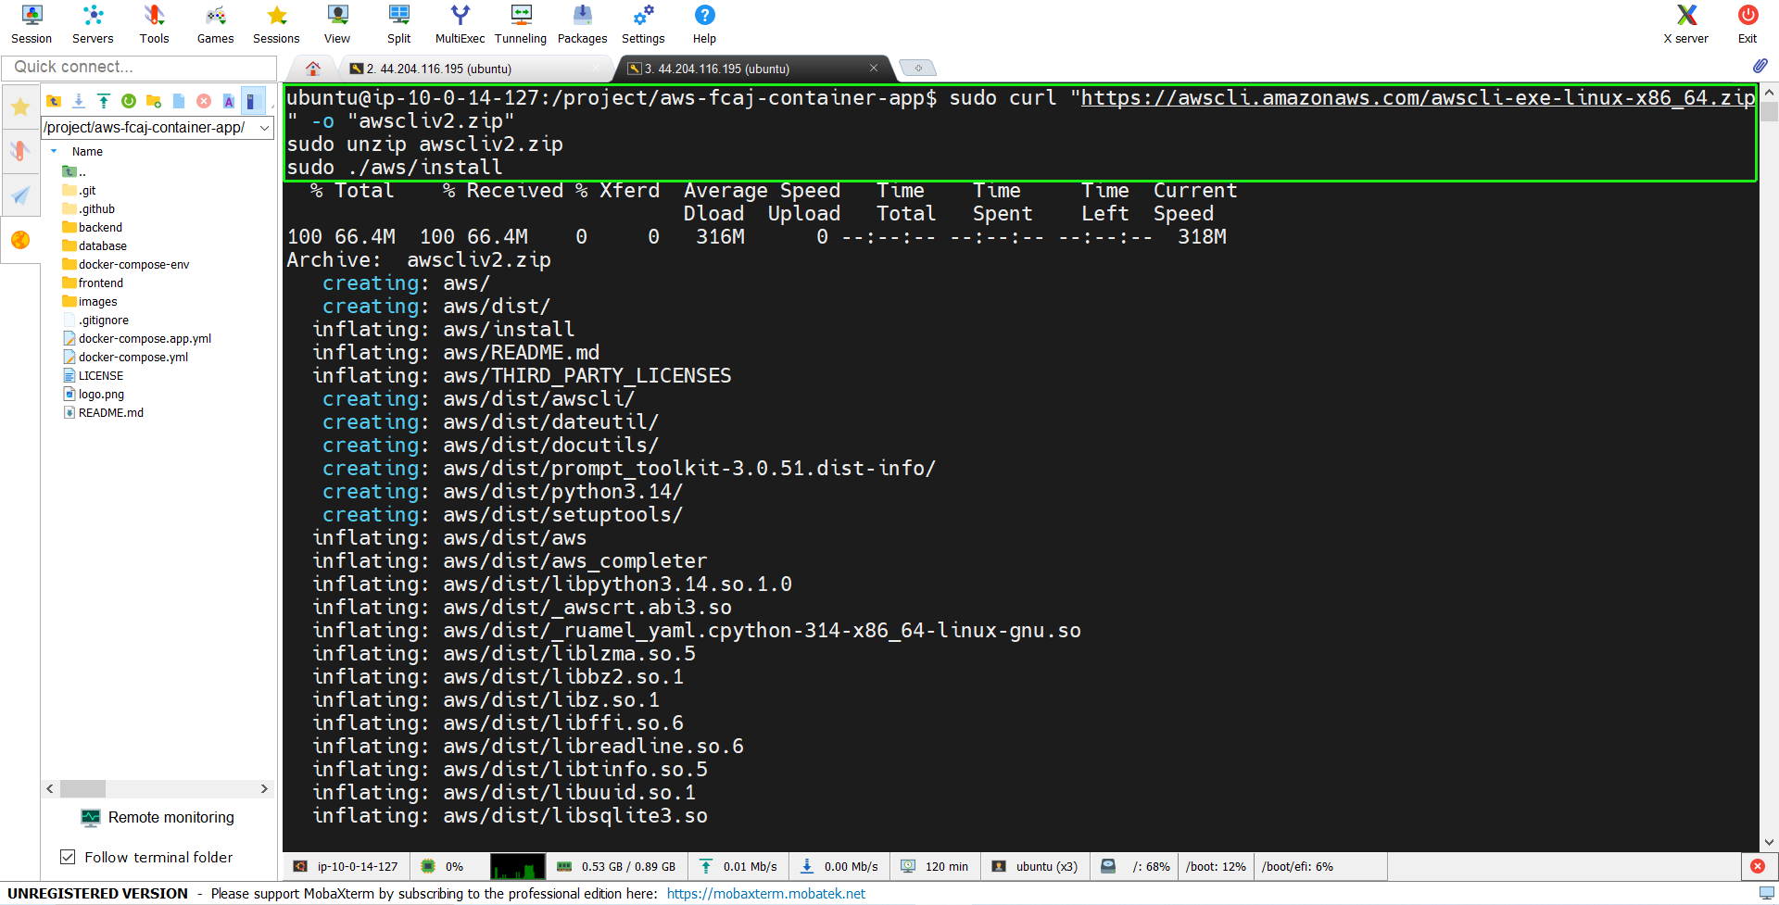Open the Settings gears icon
Screen dimensions: 1779x905
[x=643, y=24]
